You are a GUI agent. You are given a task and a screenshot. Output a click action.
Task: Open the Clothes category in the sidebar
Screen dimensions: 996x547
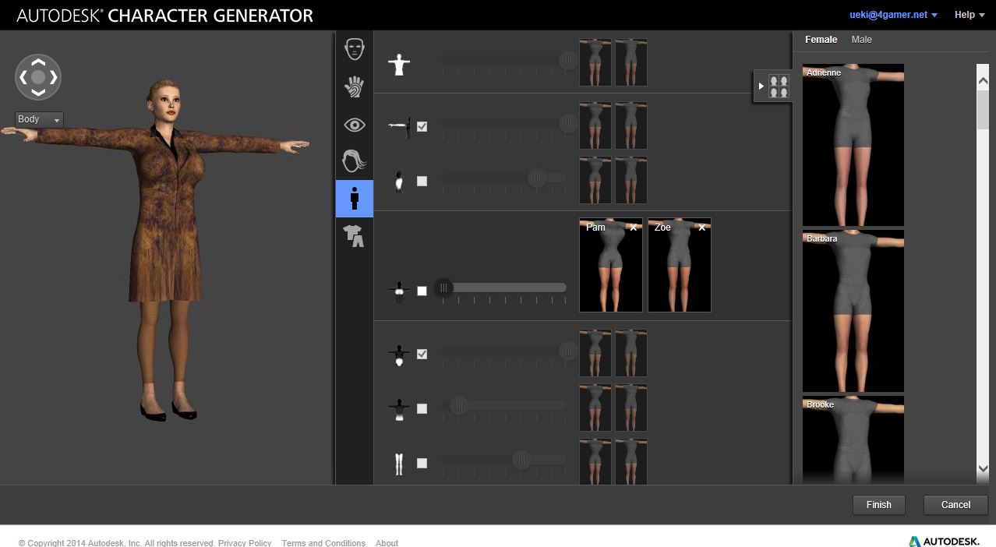[355, 235]
